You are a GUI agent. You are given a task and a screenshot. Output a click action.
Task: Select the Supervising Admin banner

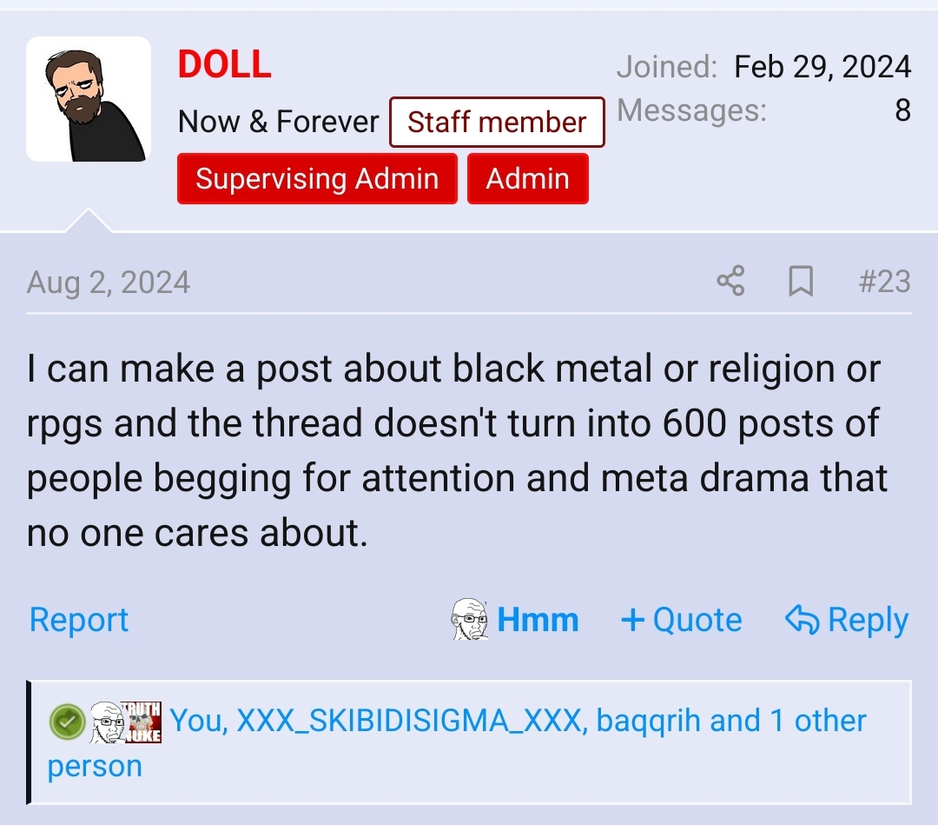pyautogui.click(x=317, y=178)
